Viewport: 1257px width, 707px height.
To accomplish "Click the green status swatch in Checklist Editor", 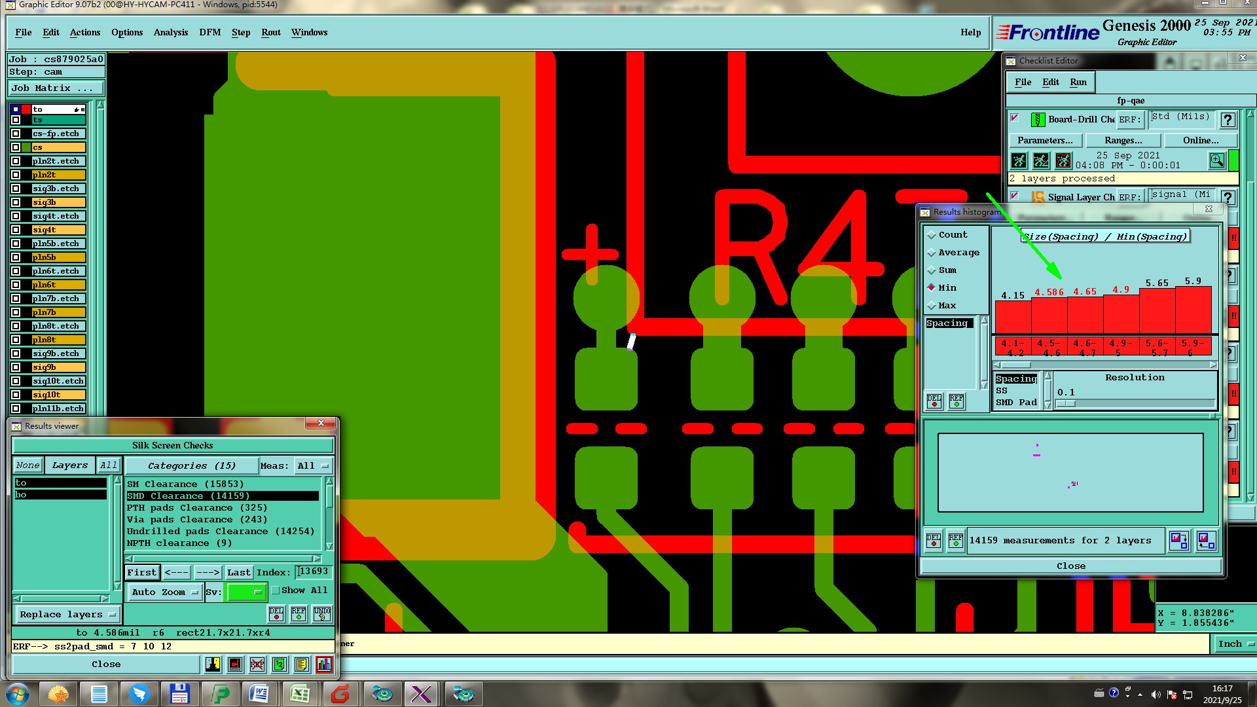I will pos(1233,160).
